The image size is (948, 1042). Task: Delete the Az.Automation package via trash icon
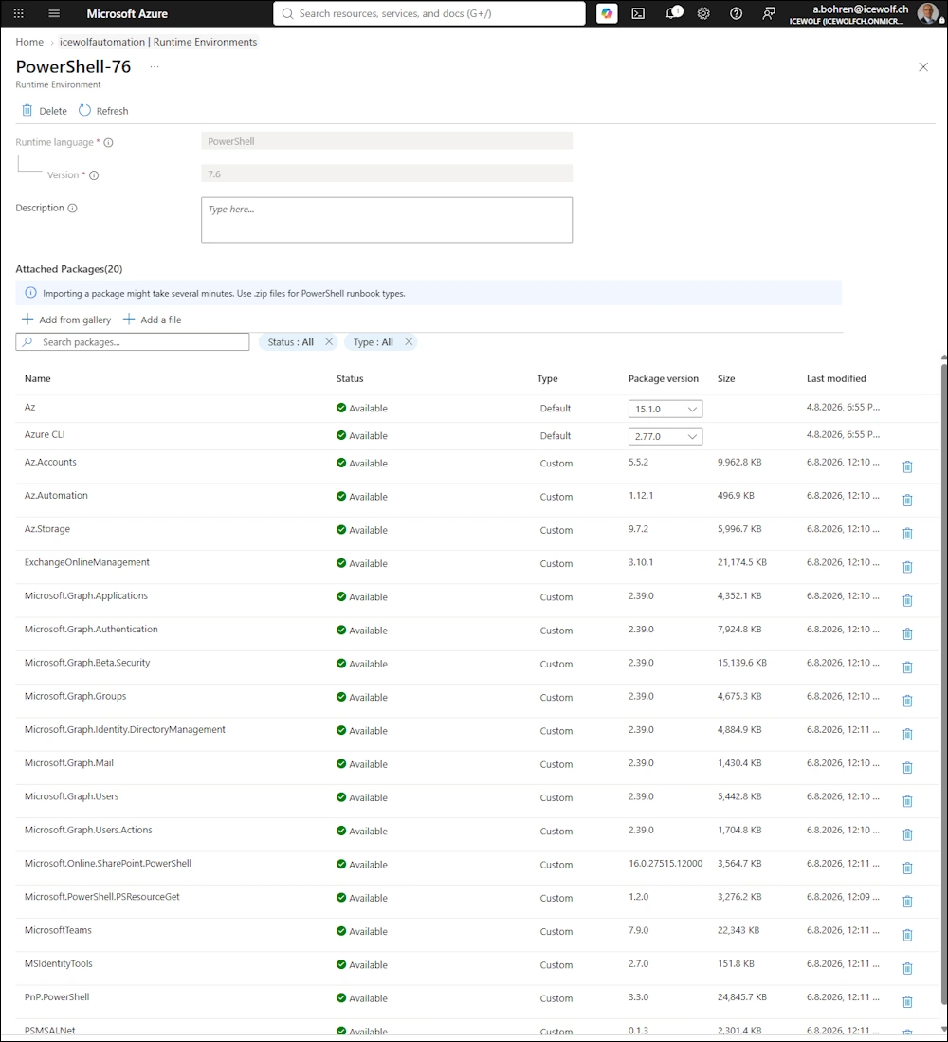(x=907, y=501)
